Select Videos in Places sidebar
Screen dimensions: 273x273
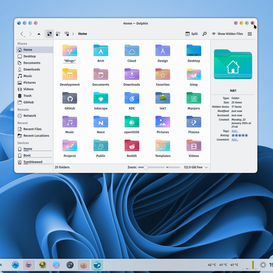(x=35, y=89)
